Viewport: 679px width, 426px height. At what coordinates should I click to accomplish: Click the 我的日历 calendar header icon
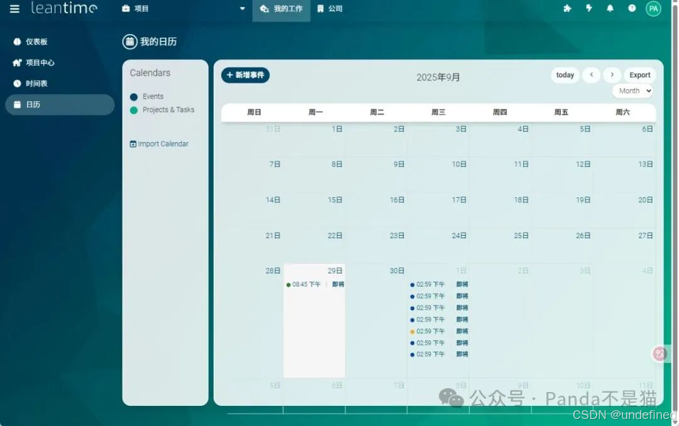(130, 41)
